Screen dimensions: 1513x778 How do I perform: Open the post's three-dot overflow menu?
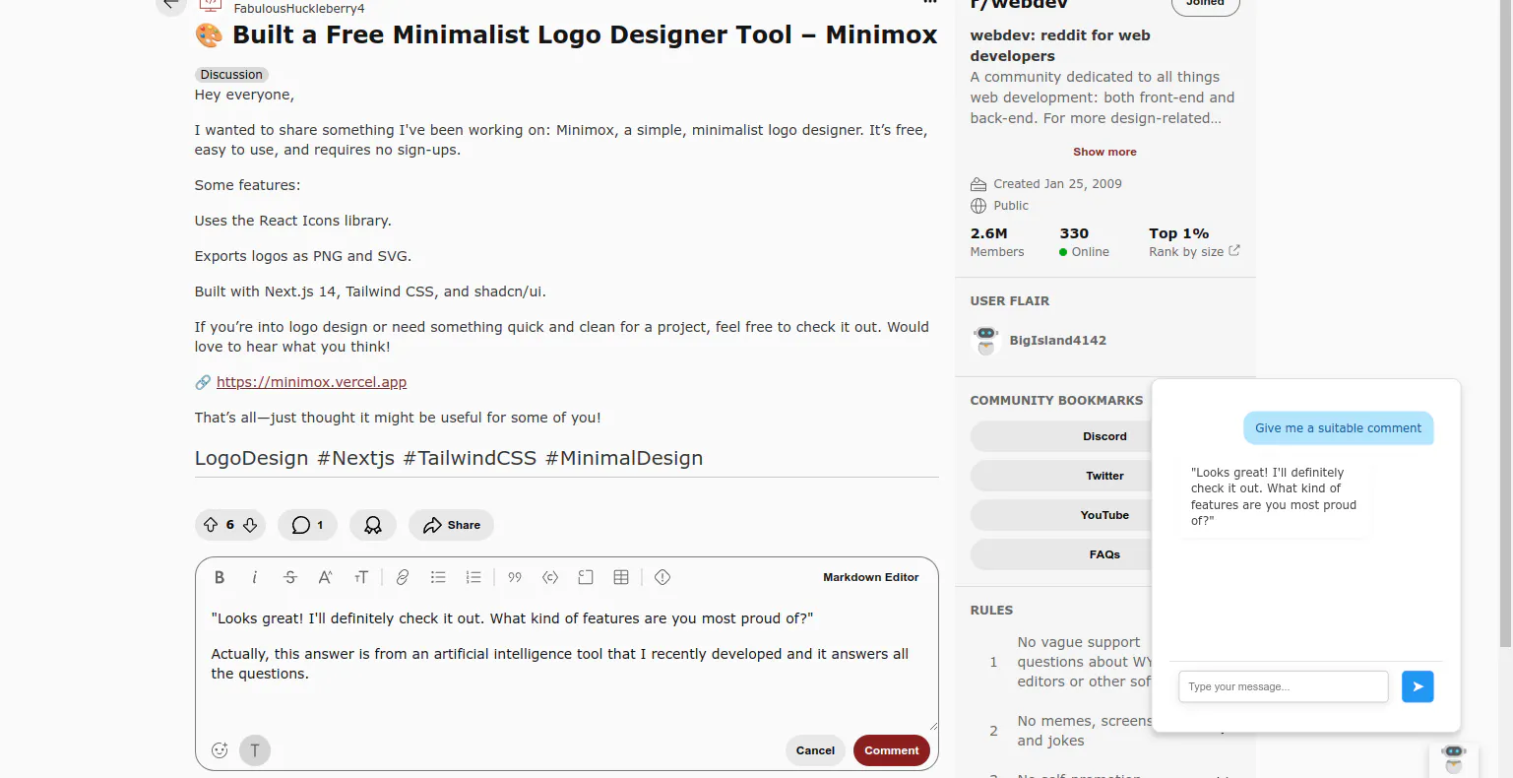[929, 3]
